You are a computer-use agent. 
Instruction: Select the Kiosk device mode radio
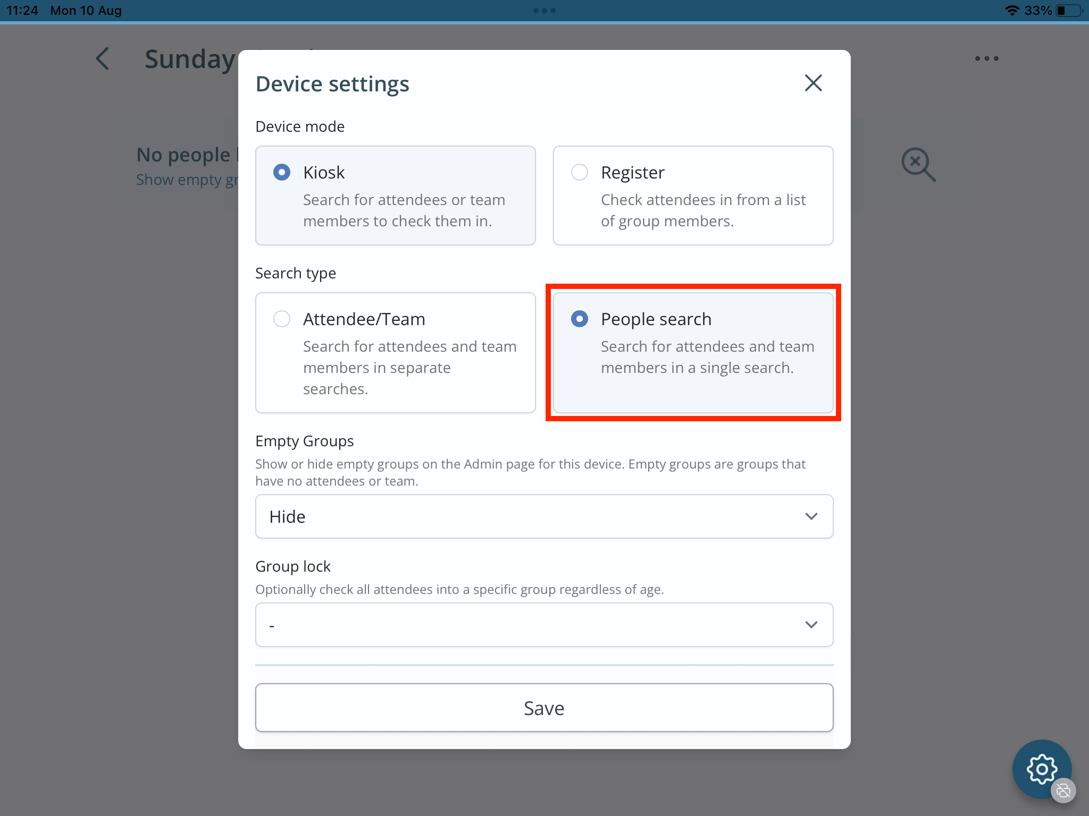click(x=282, y=172)
